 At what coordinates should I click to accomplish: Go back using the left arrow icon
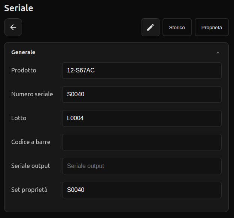click(x=13, y=27)
